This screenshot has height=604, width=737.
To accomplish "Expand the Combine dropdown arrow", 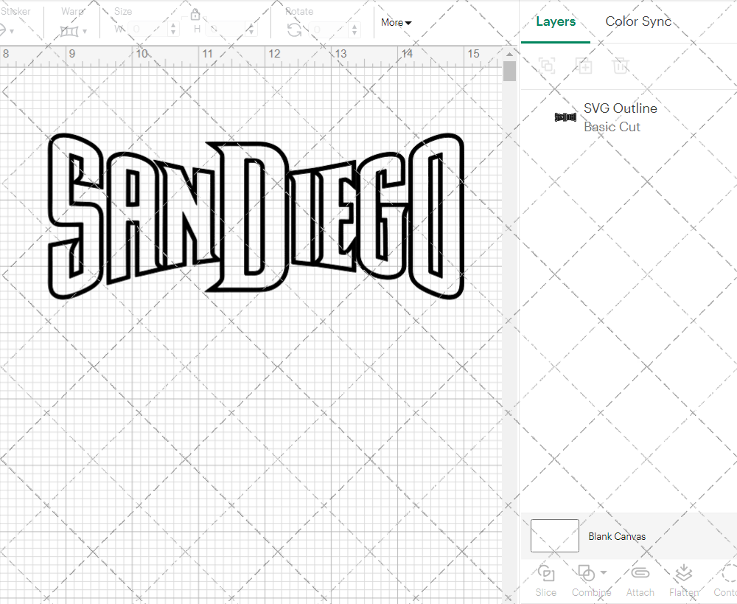I will (x=604, y=572).
